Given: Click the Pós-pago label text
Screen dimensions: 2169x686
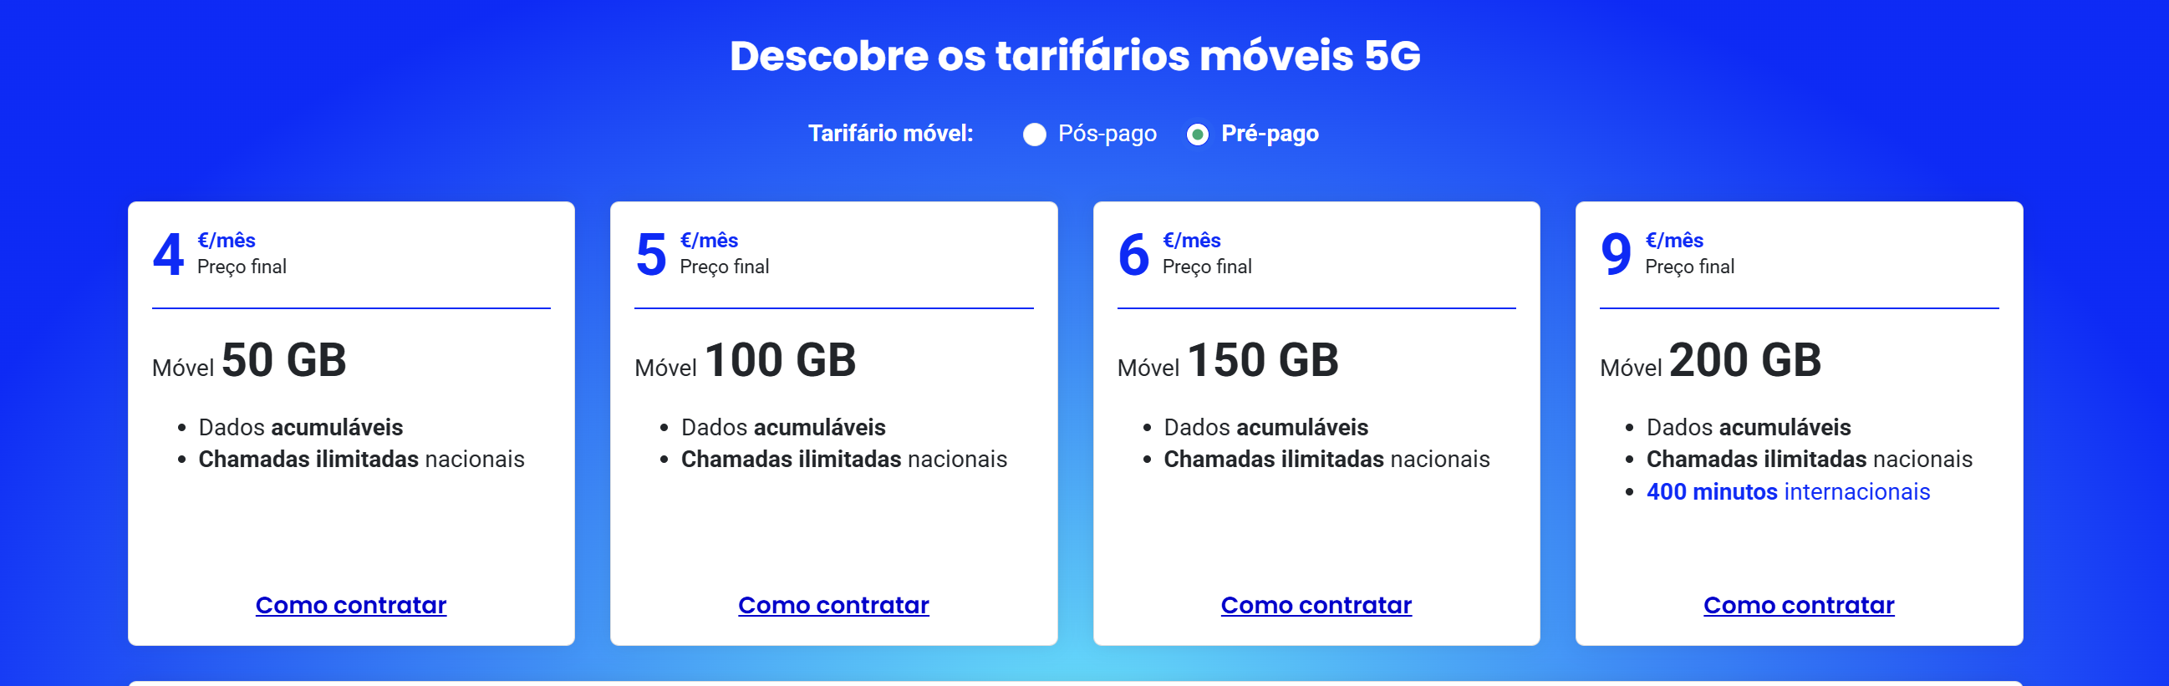Looking at the screenshot, I should point(1107,134).
